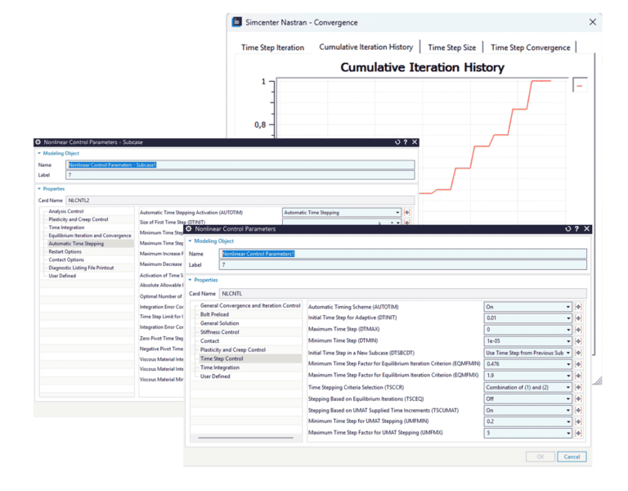Click options icon beside AUTOTIM On field
628x491 pixels.
(578, 307)
